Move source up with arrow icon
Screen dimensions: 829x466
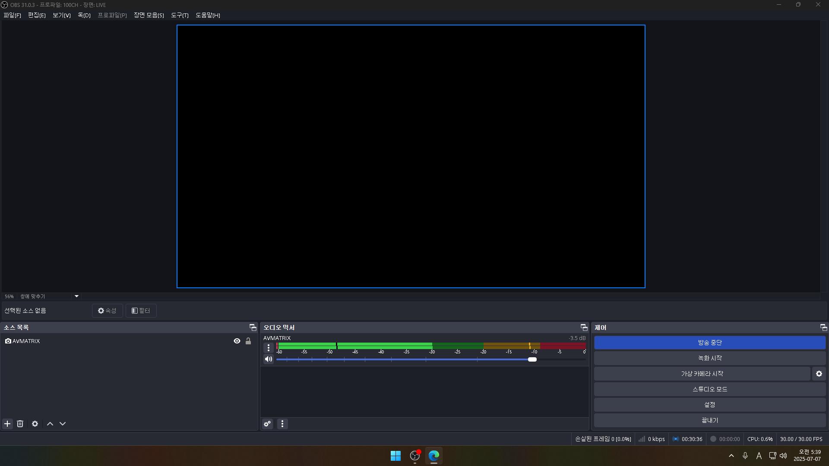(x=50, y=424)
